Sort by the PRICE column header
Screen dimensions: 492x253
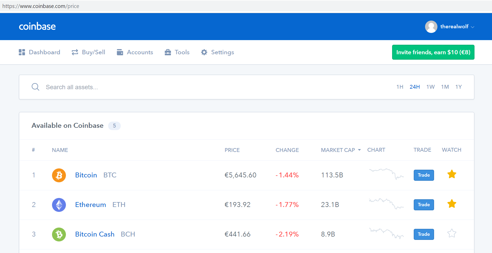click(232, 150)
